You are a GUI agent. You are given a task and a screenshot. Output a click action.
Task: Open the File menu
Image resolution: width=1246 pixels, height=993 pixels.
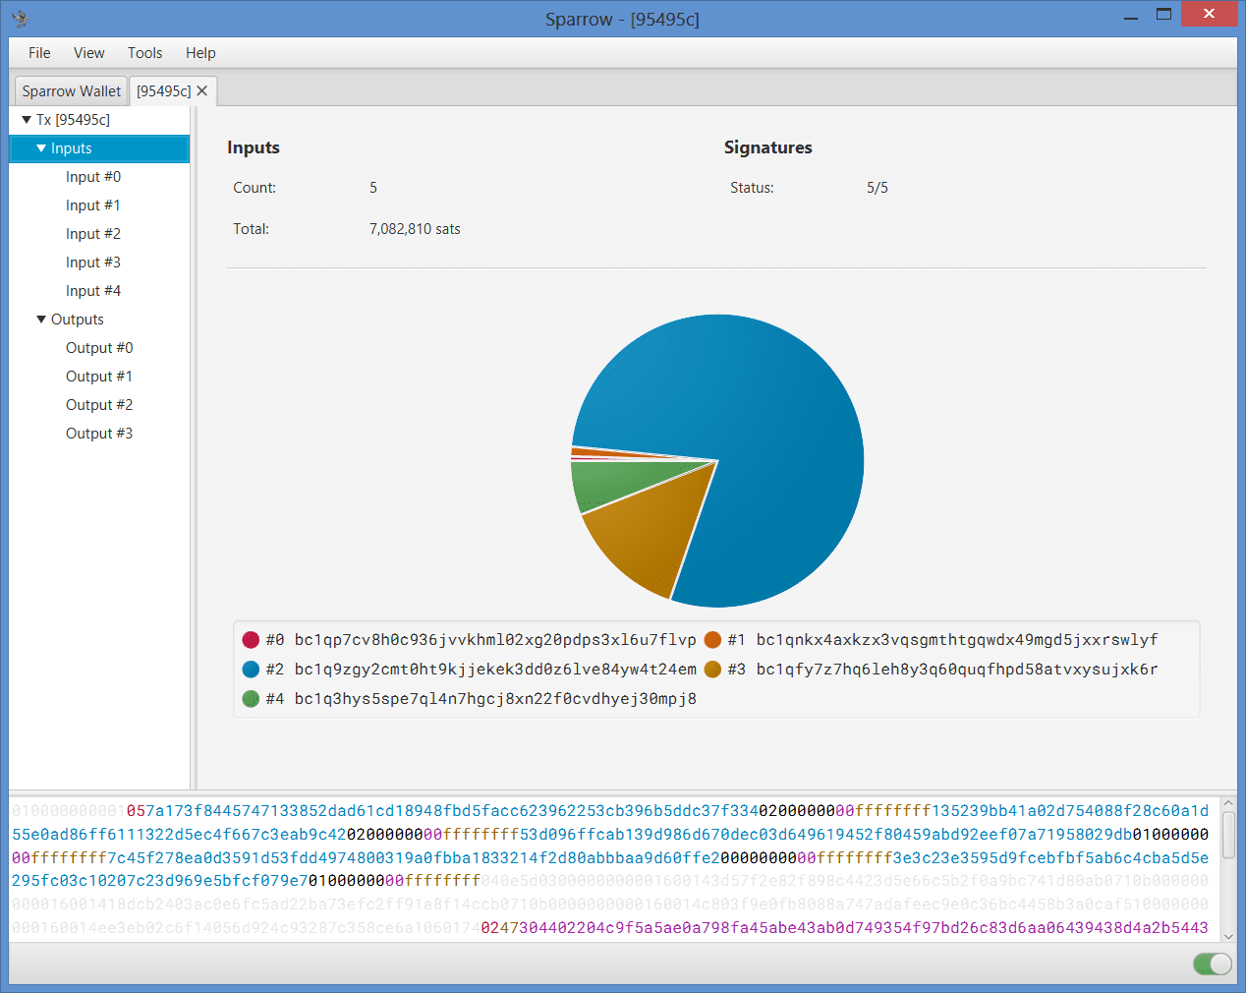click(39, 53)
